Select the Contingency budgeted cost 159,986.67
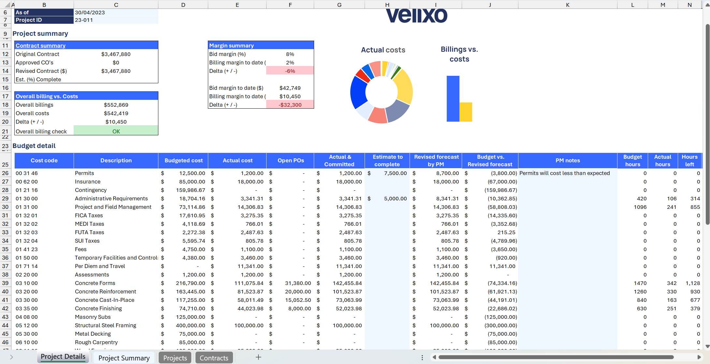 click(183, 190)
